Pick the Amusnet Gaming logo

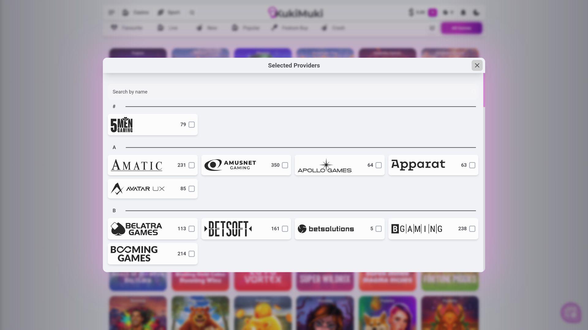pos(230,165)
